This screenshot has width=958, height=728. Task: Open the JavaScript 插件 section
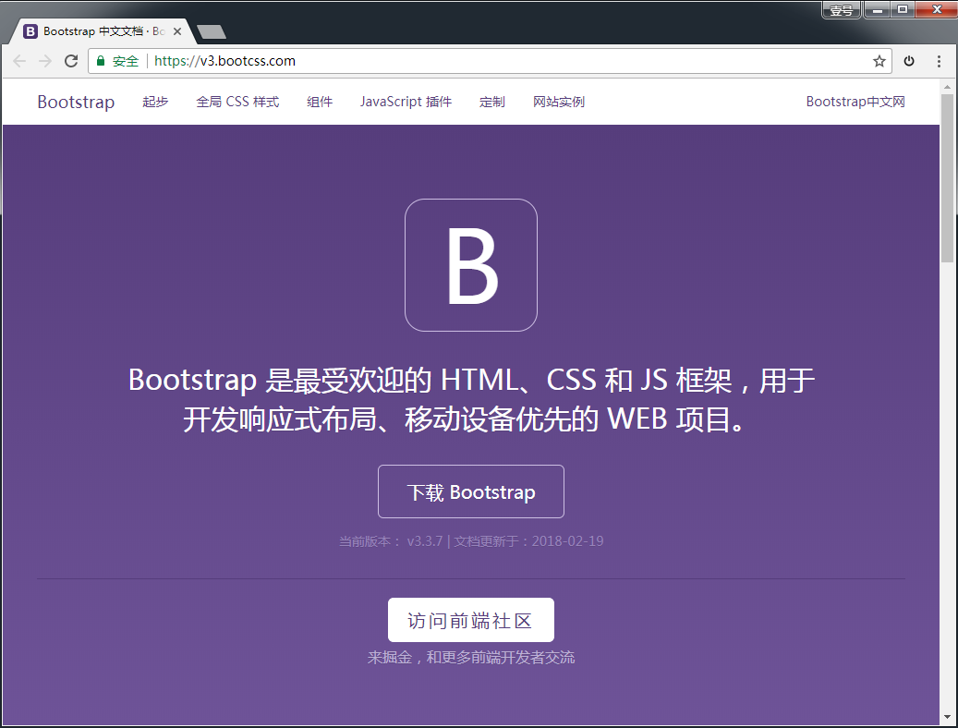(406, 102)
